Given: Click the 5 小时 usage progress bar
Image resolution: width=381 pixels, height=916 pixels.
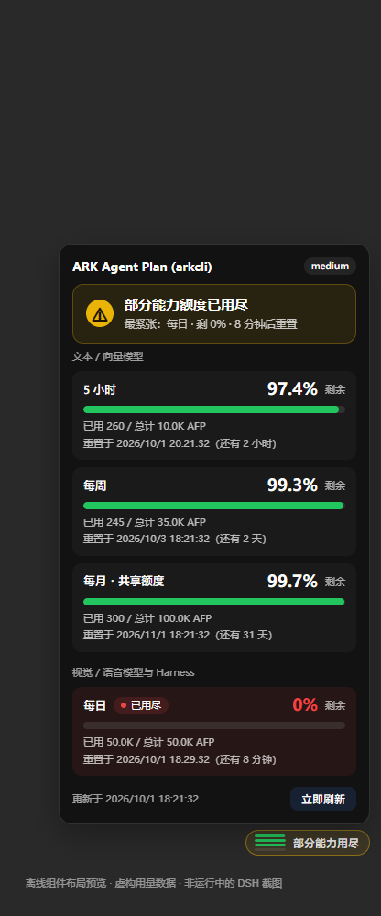Looking at the screenshot, I should point(214,409).
